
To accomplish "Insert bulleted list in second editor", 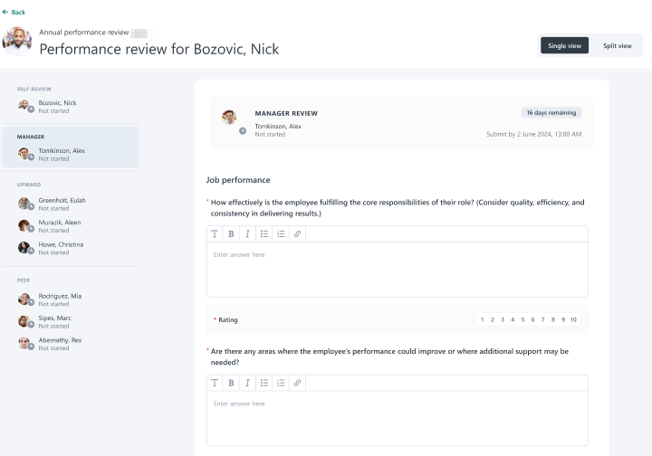I will point(264,383).
